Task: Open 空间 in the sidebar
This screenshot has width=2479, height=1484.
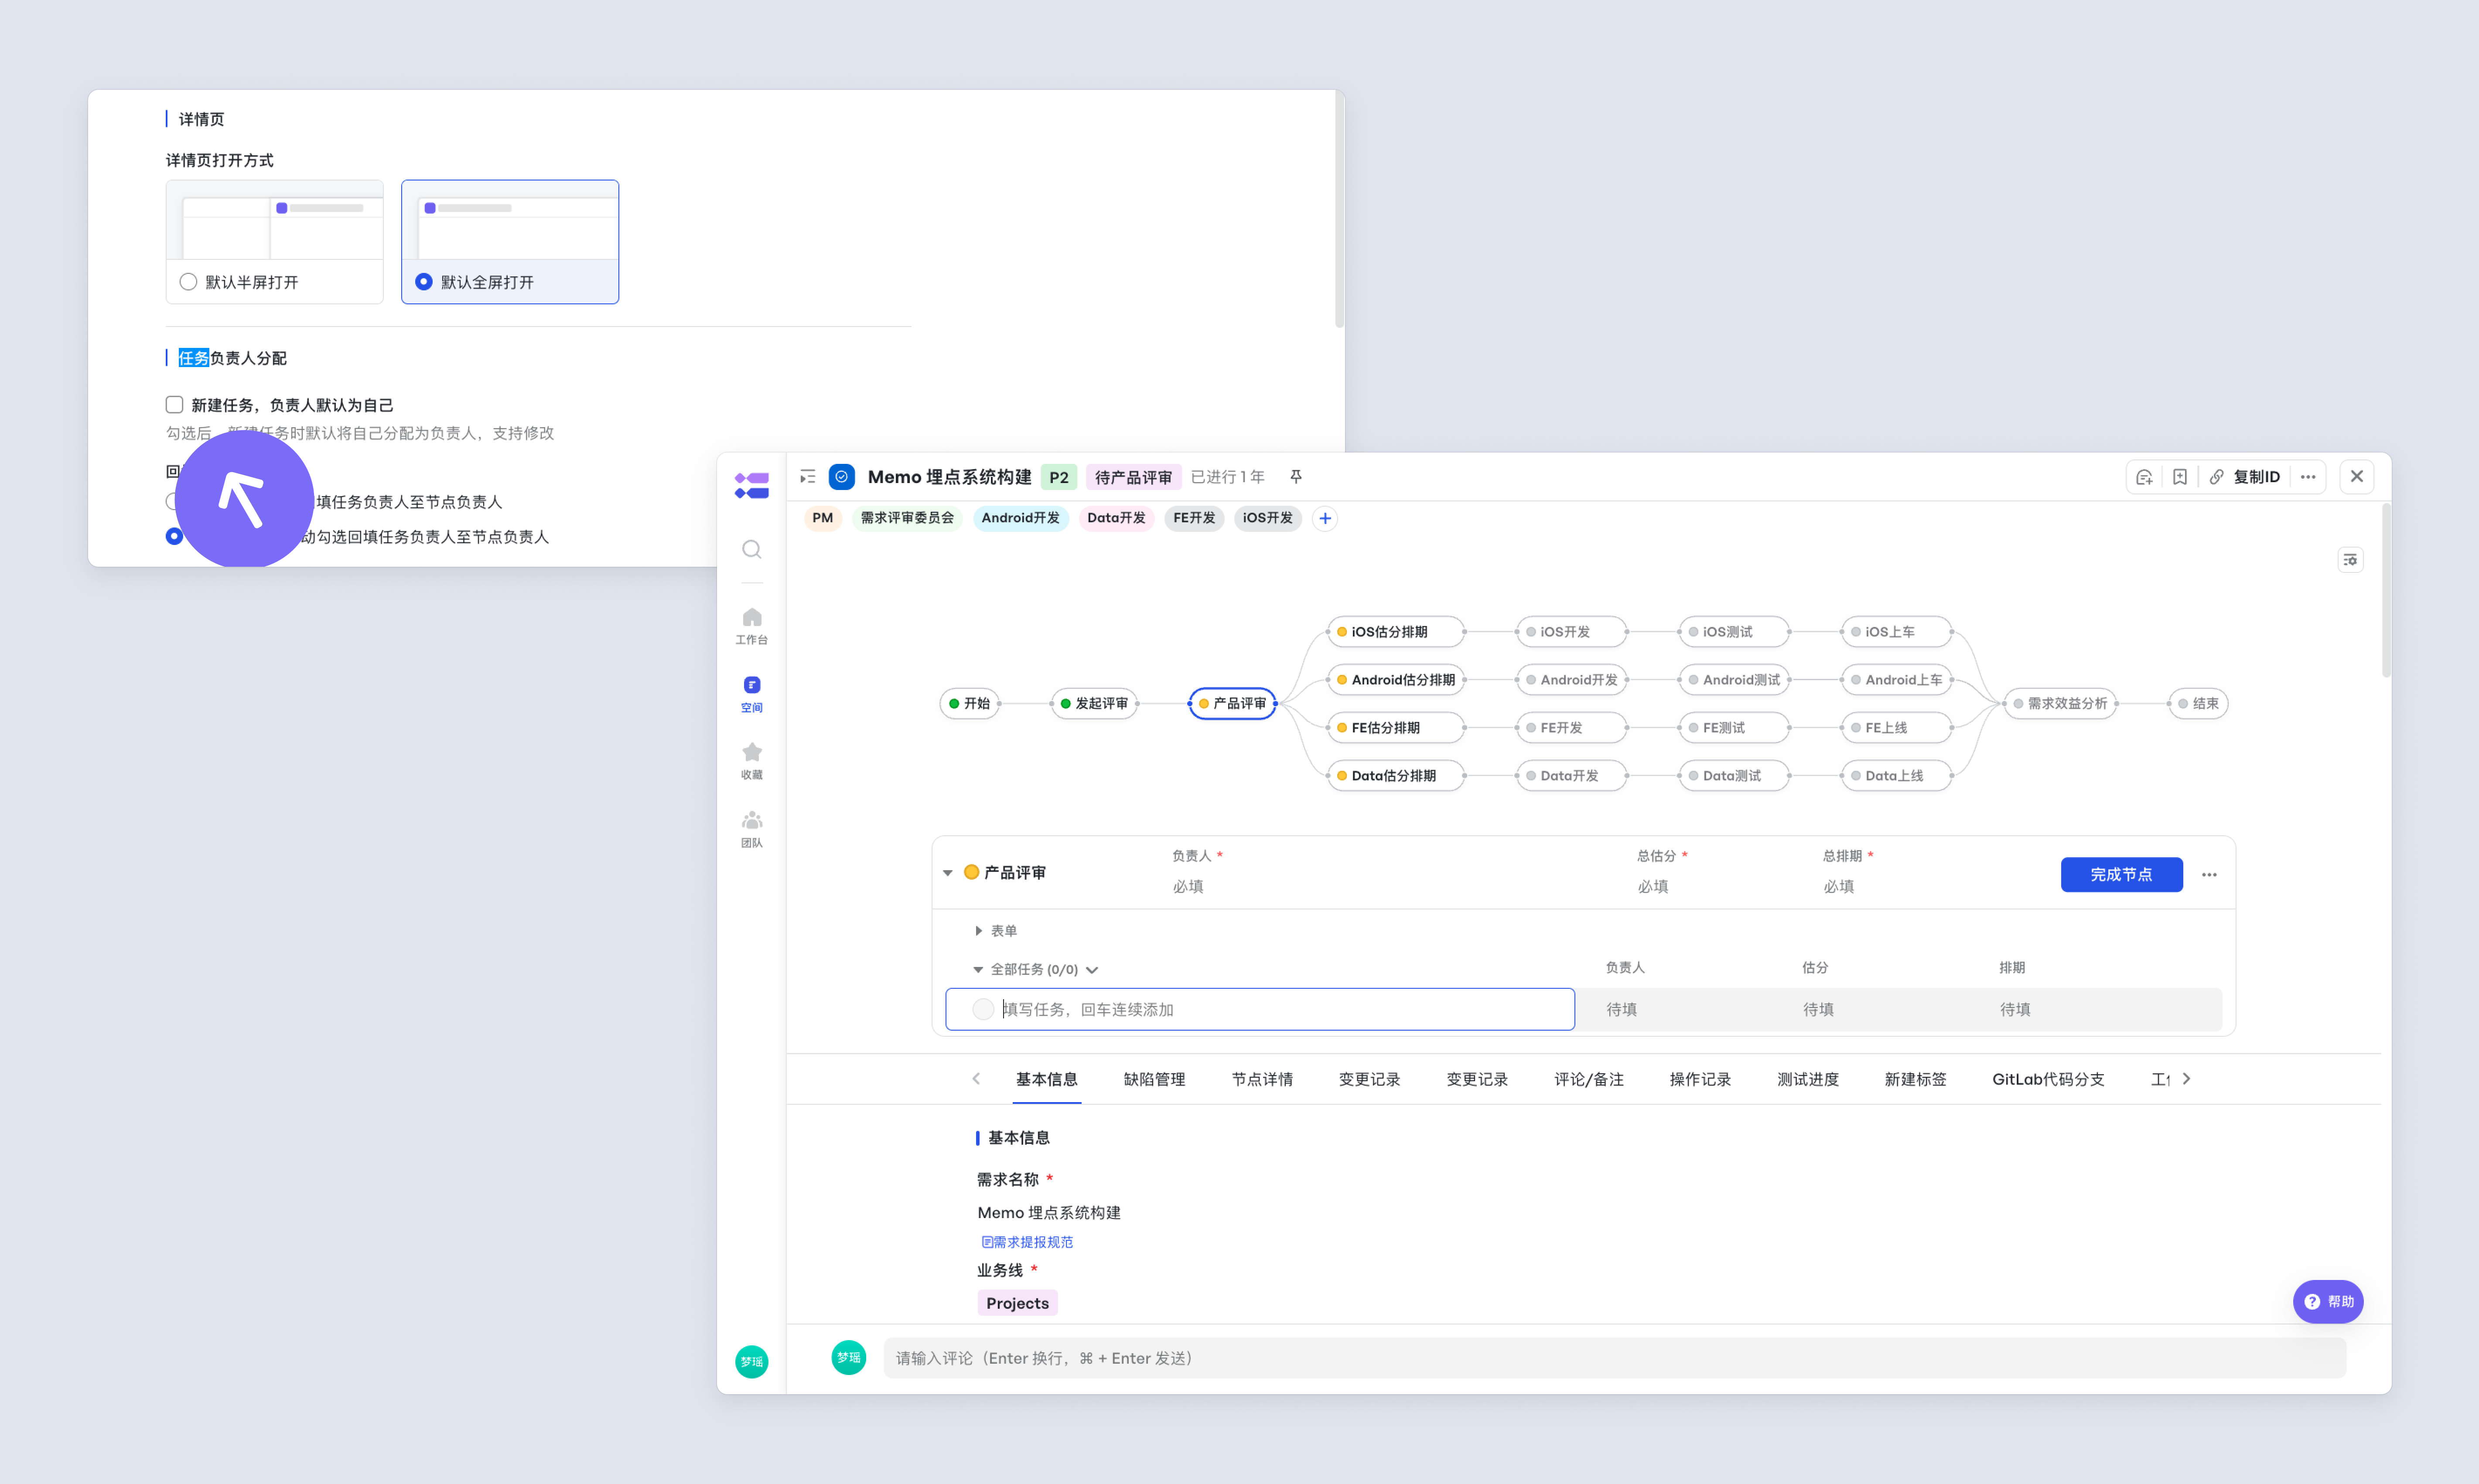Action: point(751,694)
